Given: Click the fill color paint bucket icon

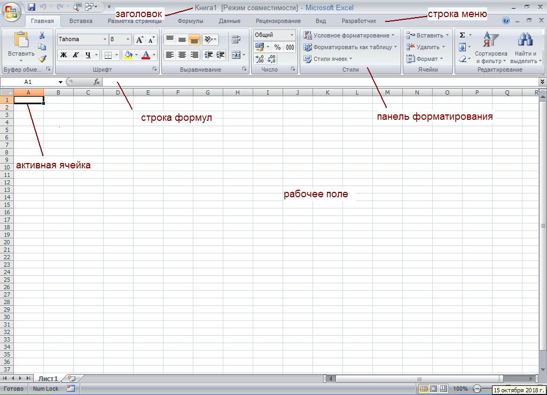Looking at the screenshot, I should pos(128,55).
